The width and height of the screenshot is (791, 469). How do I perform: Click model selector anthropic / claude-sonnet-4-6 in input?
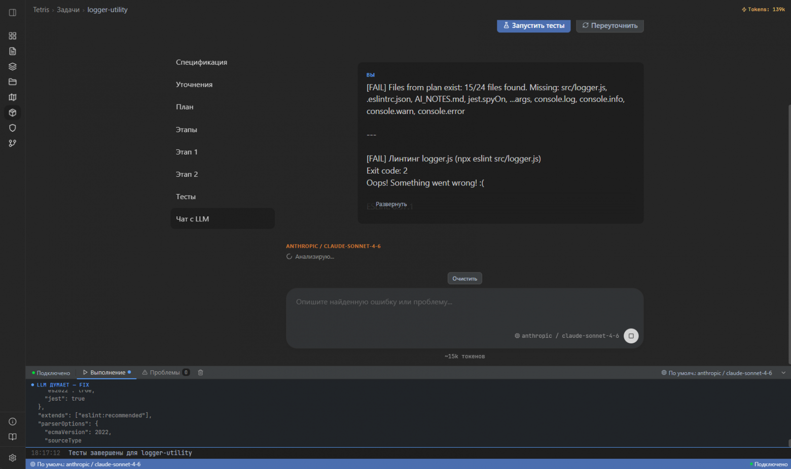(x=567, y=336)
